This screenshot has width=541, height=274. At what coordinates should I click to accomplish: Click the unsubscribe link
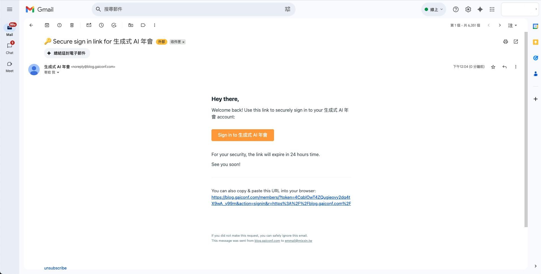55,268
